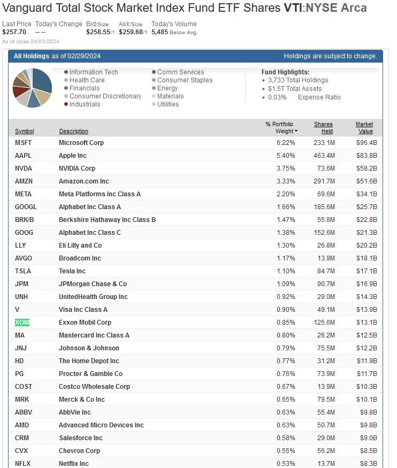This screenshot has width=397, height=468.
Task: Click the $1.5T Total Assets highlight
Action: point(295,89)
